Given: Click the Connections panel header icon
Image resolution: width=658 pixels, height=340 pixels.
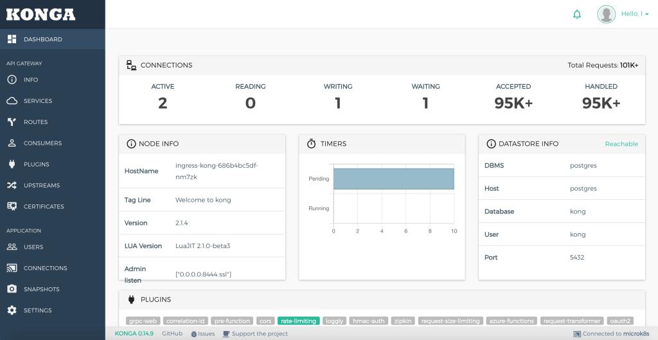Looking at the screenshot, I should [x=131, y=65].
